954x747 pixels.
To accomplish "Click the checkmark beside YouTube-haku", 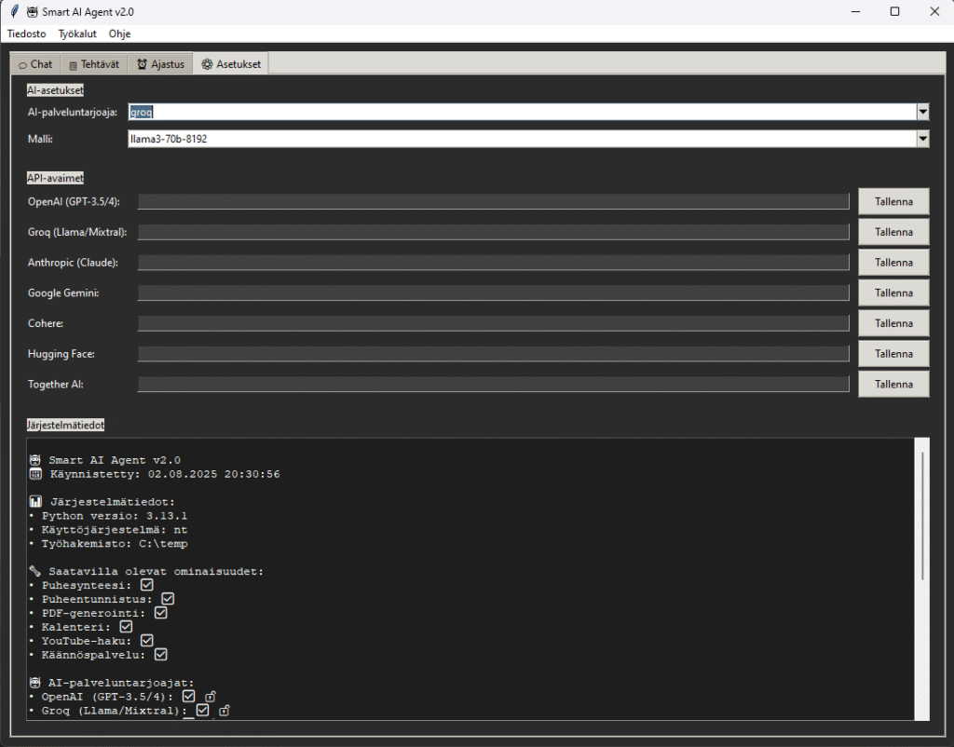I will (x=146, y=641).
